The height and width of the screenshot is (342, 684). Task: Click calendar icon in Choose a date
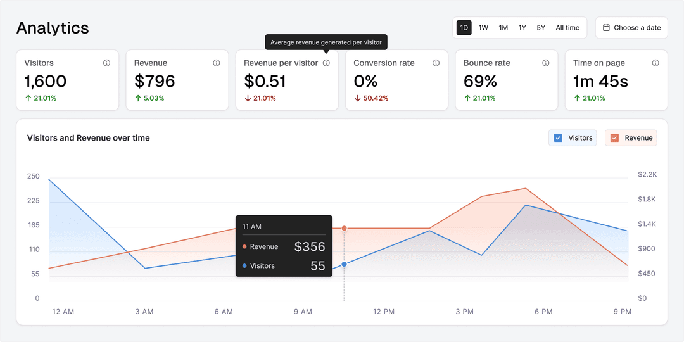(x=606, y=28)
